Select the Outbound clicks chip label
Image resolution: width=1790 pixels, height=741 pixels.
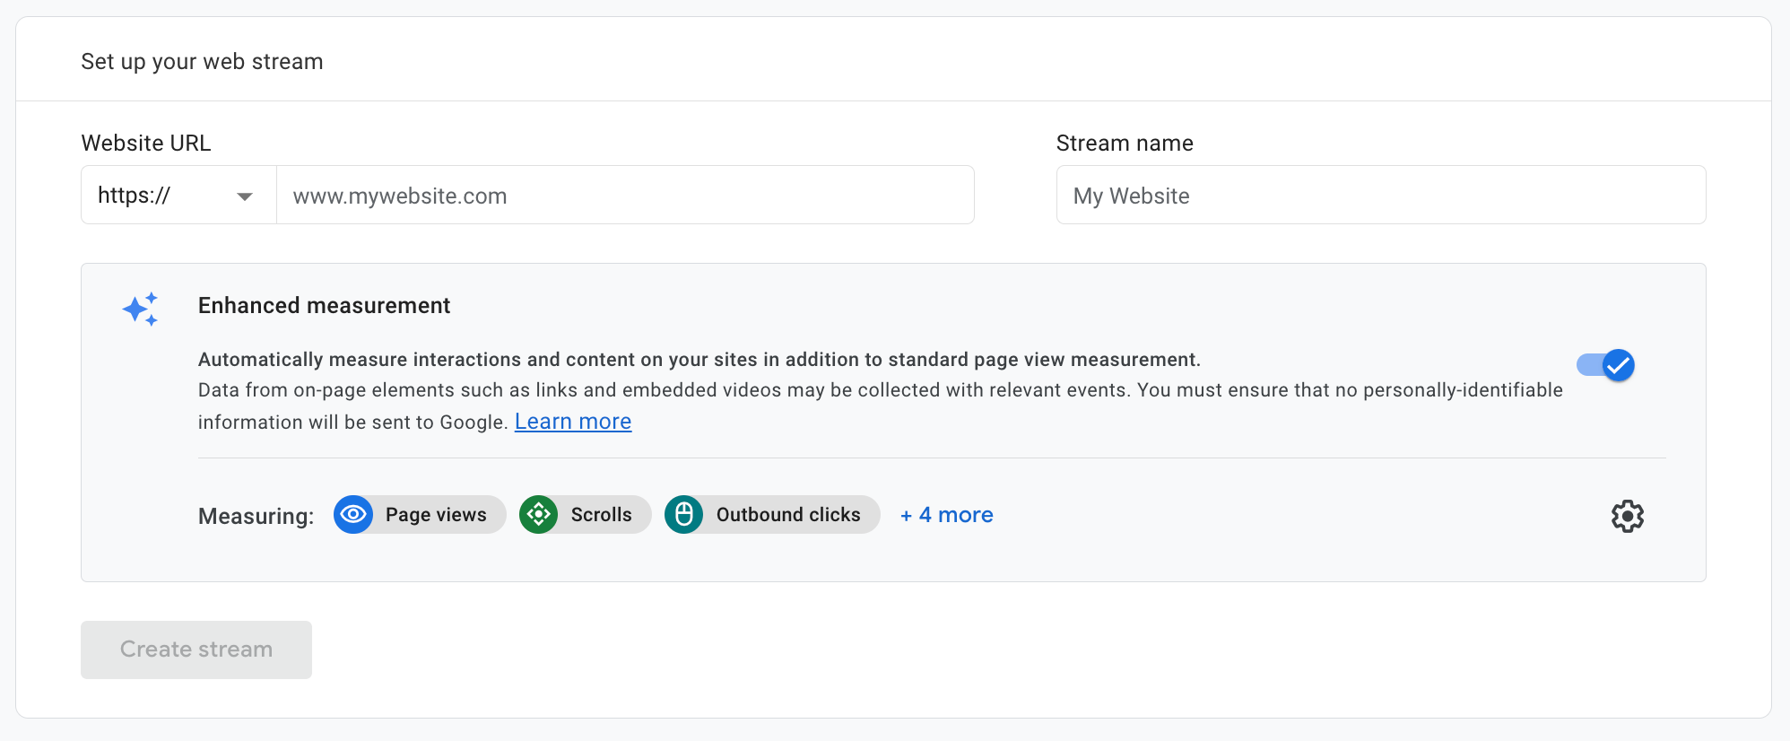(787, 515)
